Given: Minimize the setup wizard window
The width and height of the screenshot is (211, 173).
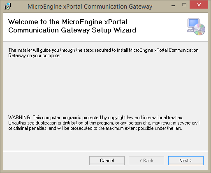Looking at the screenshot, I should pos(173,5).
